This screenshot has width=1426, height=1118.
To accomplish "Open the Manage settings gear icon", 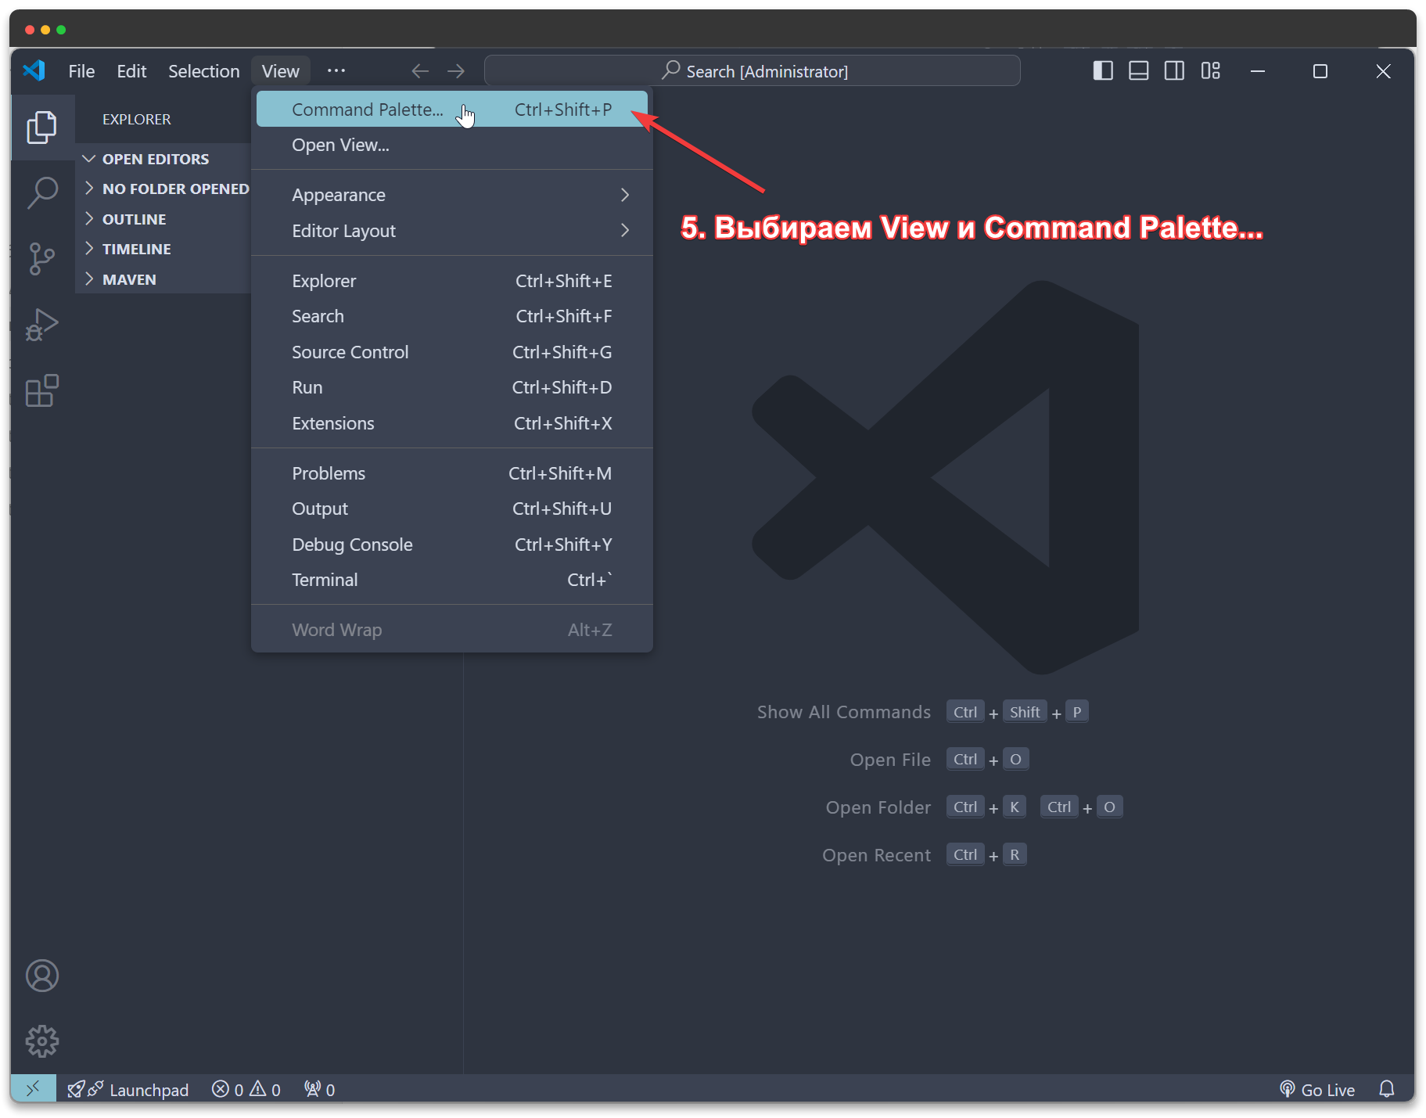I will pos(42,1041).
